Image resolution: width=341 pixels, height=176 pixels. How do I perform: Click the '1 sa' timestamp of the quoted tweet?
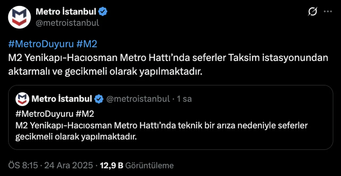coord(185,99)
